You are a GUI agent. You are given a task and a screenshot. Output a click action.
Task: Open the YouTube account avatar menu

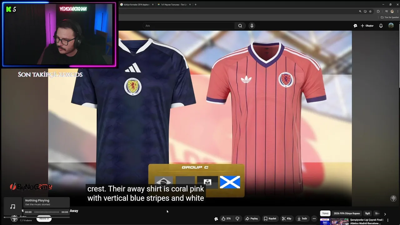click(391, 26)
